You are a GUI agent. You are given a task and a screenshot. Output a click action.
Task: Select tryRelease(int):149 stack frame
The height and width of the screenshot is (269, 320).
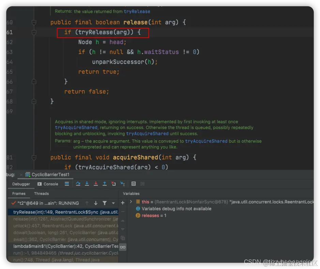tap(63, 212)
